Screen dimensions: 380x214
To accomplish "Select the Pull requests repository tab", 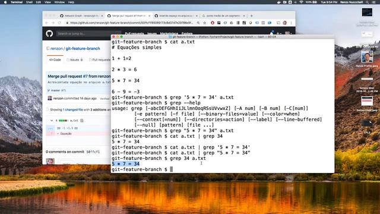I will (x=100, y=59).
